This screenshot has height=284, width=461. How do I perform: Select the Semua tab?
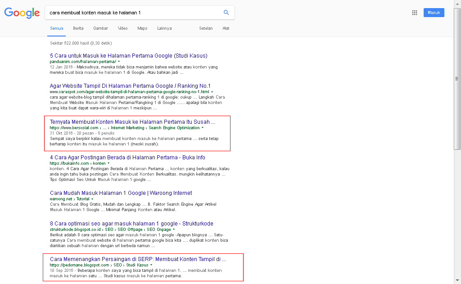pyautogui.click(x=56, y=28)
